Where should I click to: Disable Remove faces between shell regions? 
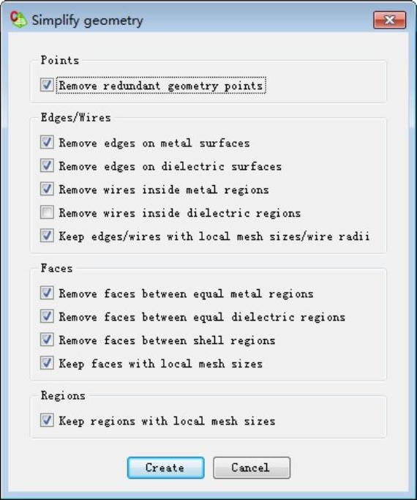[x=47, y=340]
